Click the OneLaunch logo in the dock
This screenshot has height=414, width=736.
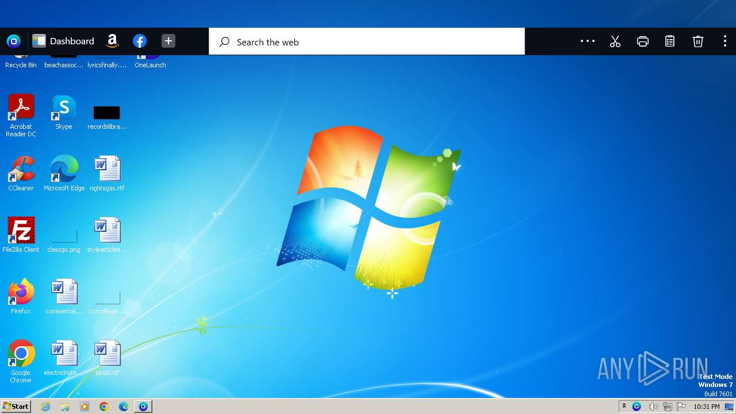point(13,41)
